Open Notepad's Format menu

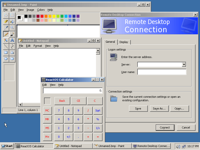click(38, 46)
